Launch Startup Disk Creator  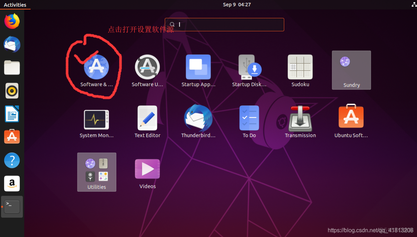click(249, 67)
